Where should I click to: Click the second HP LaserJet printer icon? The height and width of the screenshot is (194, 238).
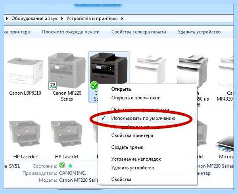[x=66, y=134]
